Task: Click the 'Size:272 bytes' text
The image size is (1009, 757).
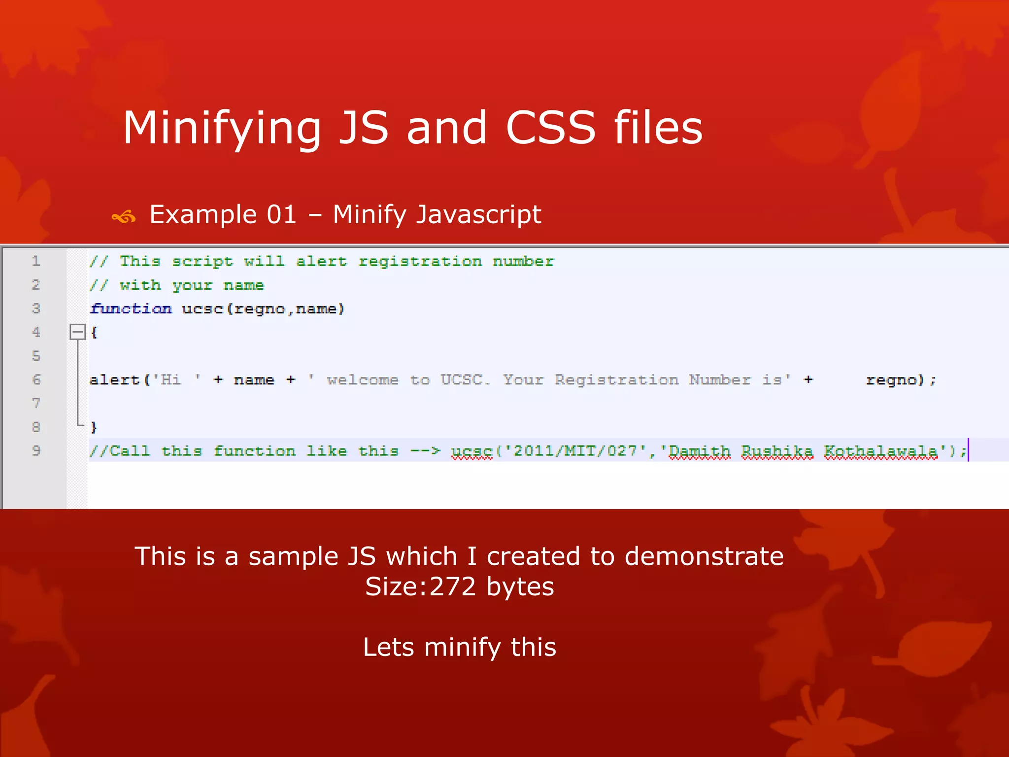Action: coord(459,586)
